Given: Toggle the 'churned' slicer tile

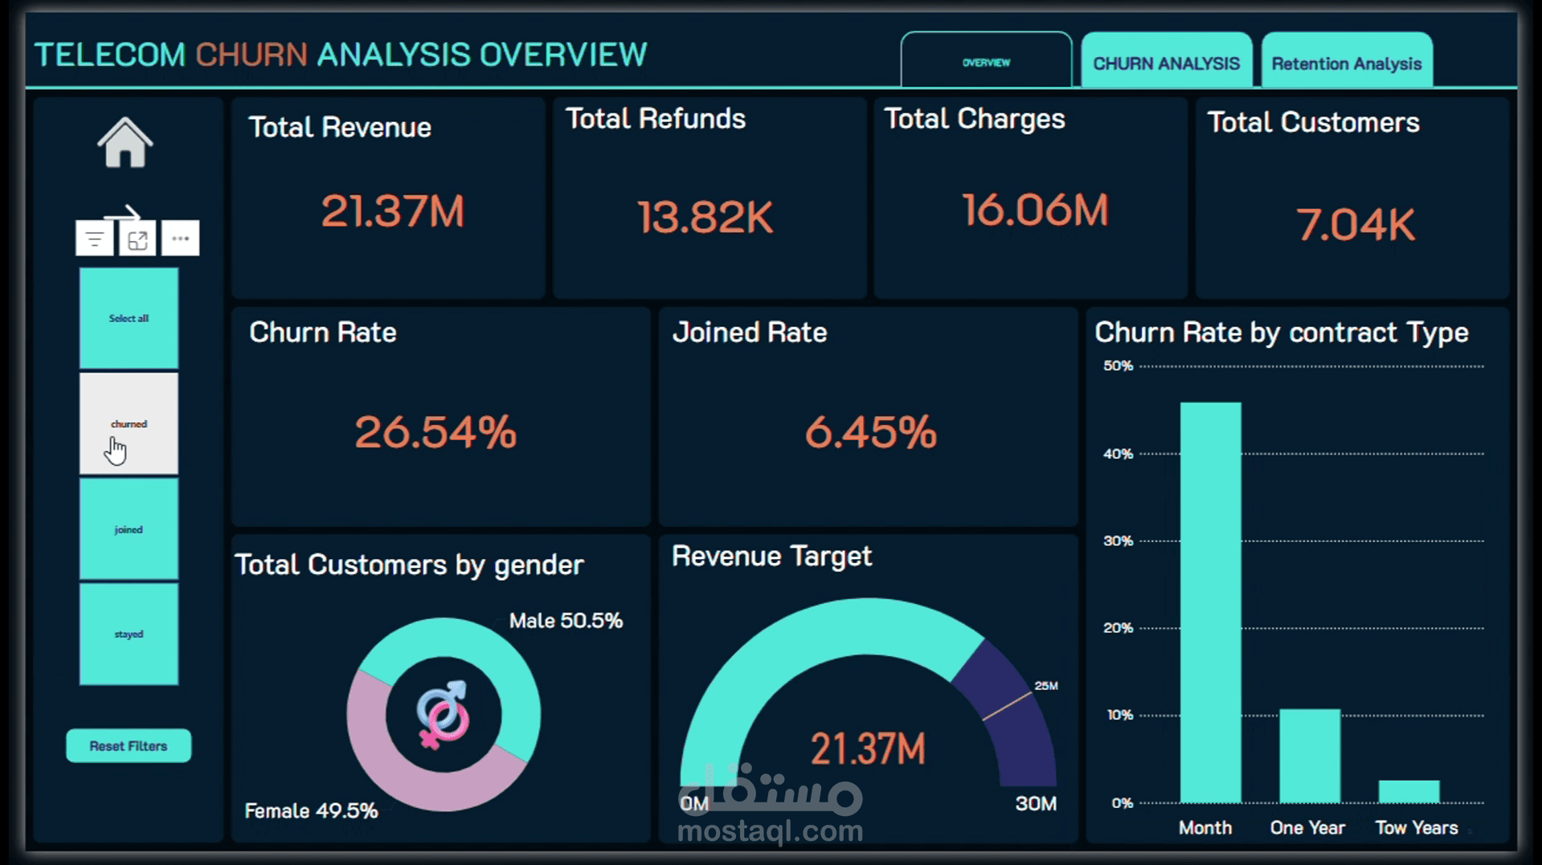Looking at the screenshot, I should tap(129, 423).
